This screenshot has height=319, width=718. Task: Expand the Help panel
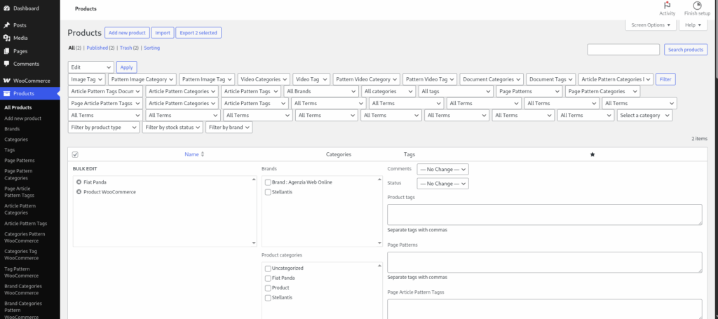pos(693,25)
